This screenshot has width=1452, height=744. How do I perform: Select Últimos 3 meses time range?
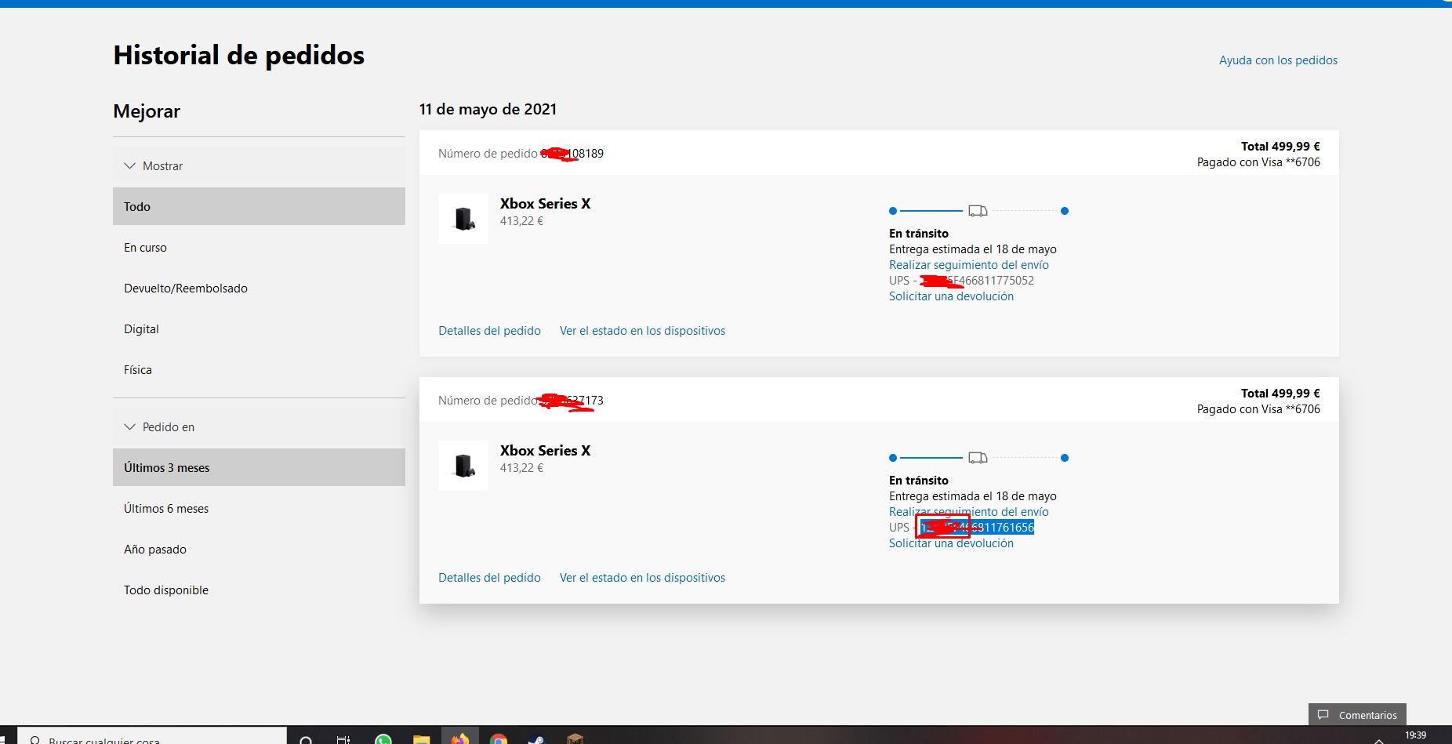coord(259,467)
